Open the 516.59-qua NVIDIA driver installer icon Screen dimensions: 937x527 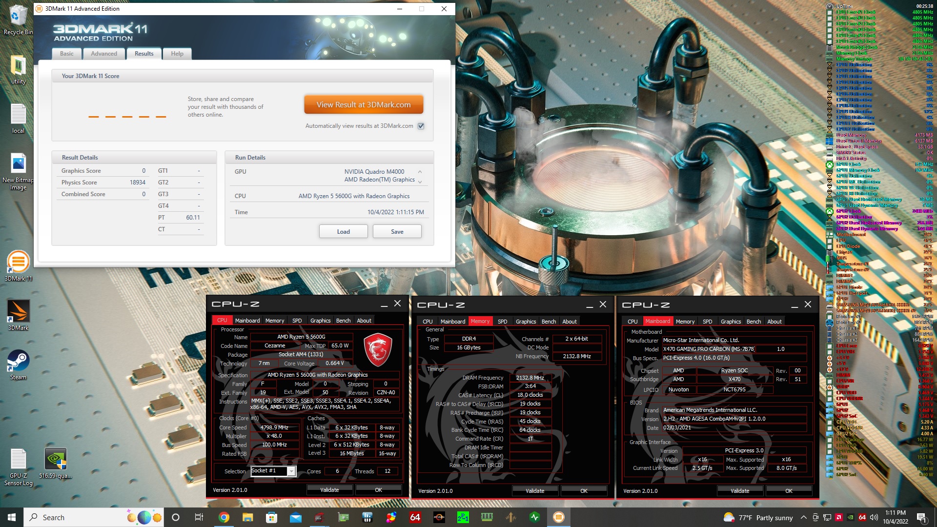click(55, 463)
